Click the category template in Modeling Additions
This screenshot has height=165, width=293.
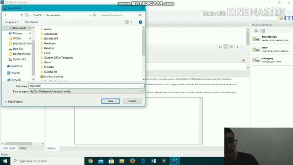point(271,60)
